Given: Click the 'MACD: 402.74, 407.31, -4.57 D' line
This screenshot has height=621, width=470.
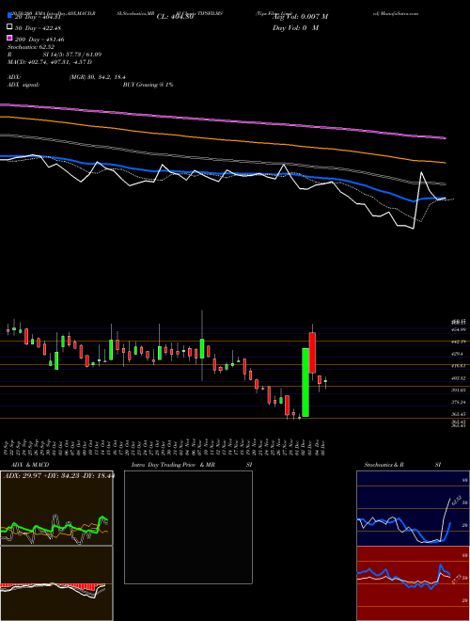Looking at the screenshot, I should coord(50,62).
